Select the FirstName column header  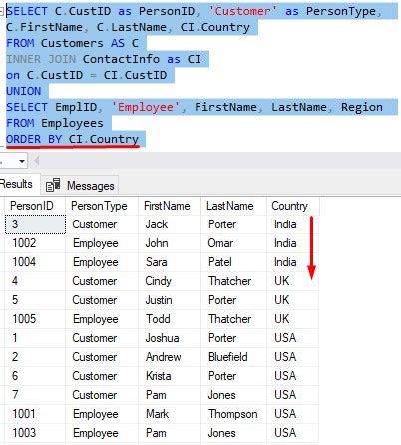pyautogui.click(x=170, y=206)
